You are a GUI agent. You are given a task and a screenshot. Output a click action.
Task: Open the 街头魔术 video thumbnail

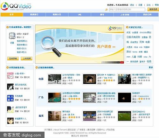(124, 79)
